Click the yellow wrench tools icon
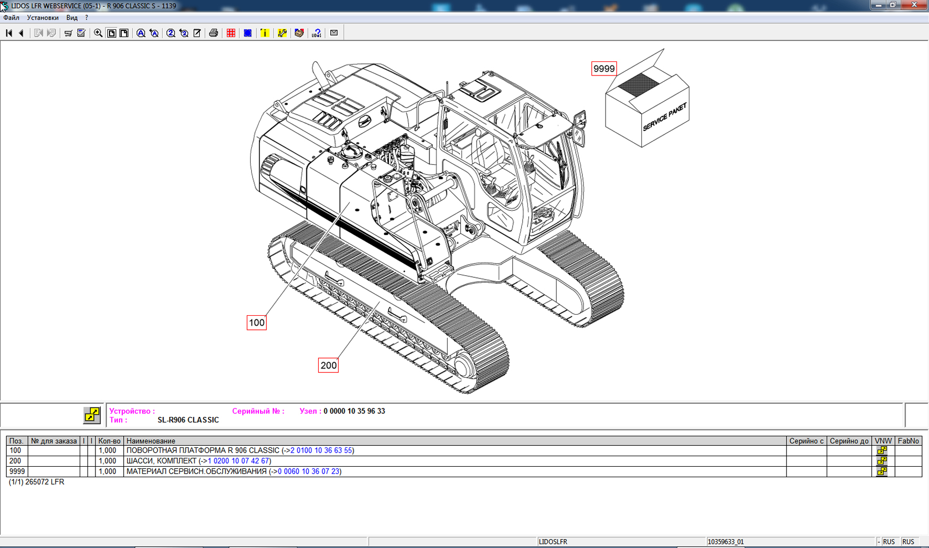The image size is (929, 548). point(282,33)
